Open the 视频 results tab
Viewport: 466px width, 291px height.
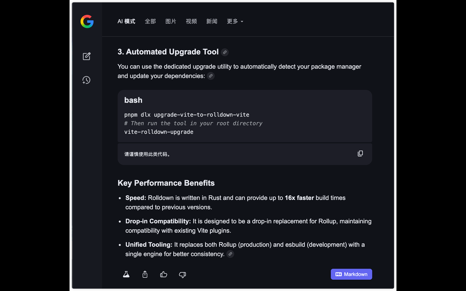(x=191, y=21)
